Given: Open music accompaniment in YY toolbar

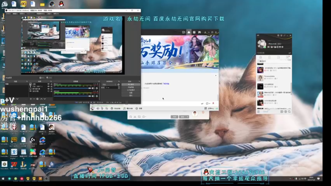Looking at the screenshot, I should click(128, 108).
